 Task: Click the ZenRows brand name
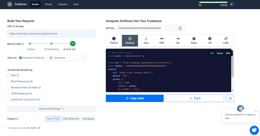[21, 4]
